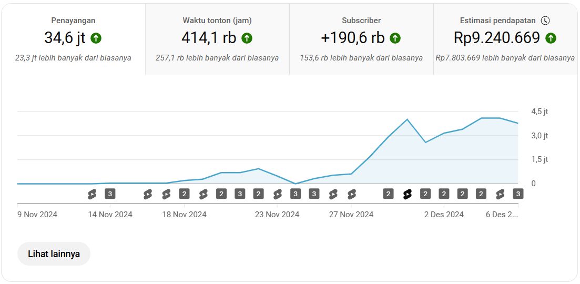580x284 pixels.
Task: Click the 4,5 jt axis label
Action: pyautogui.click(x=540, y=111)
